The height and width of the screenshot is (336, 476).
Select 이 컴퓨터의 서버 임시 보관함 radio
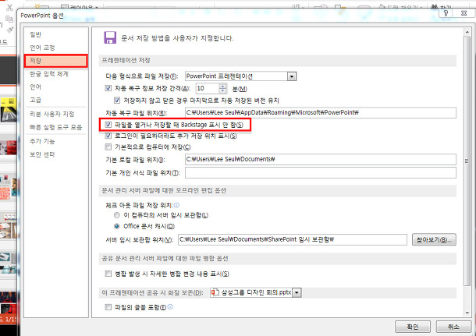pos(117,215)
